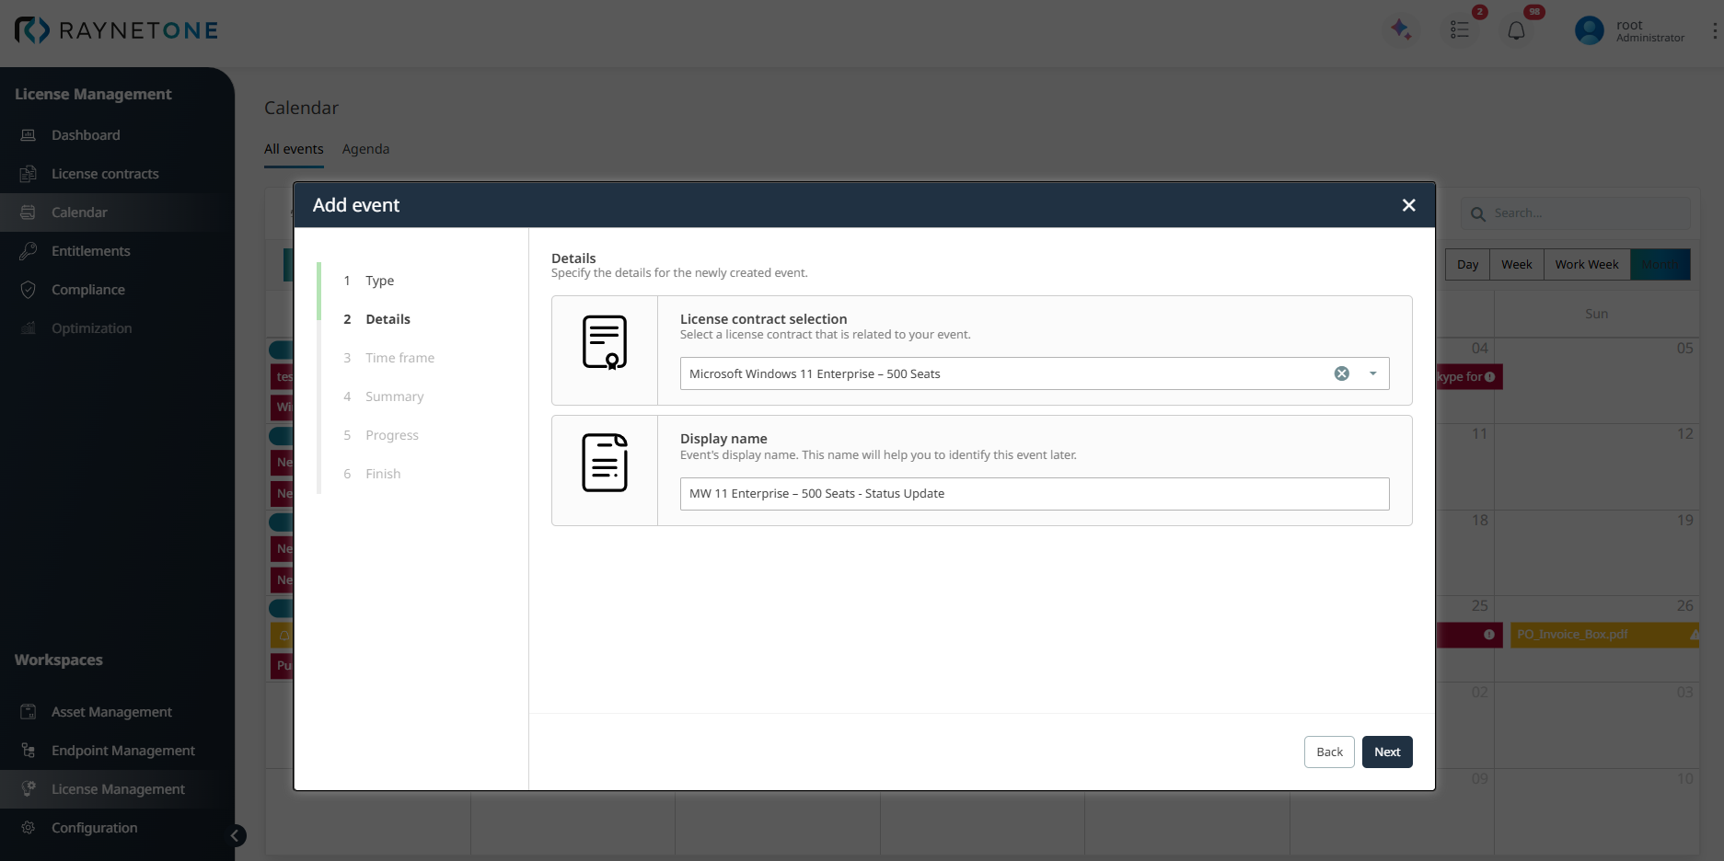
Task: Switch calendar to Work Week view
Action: pos(1587,264)
